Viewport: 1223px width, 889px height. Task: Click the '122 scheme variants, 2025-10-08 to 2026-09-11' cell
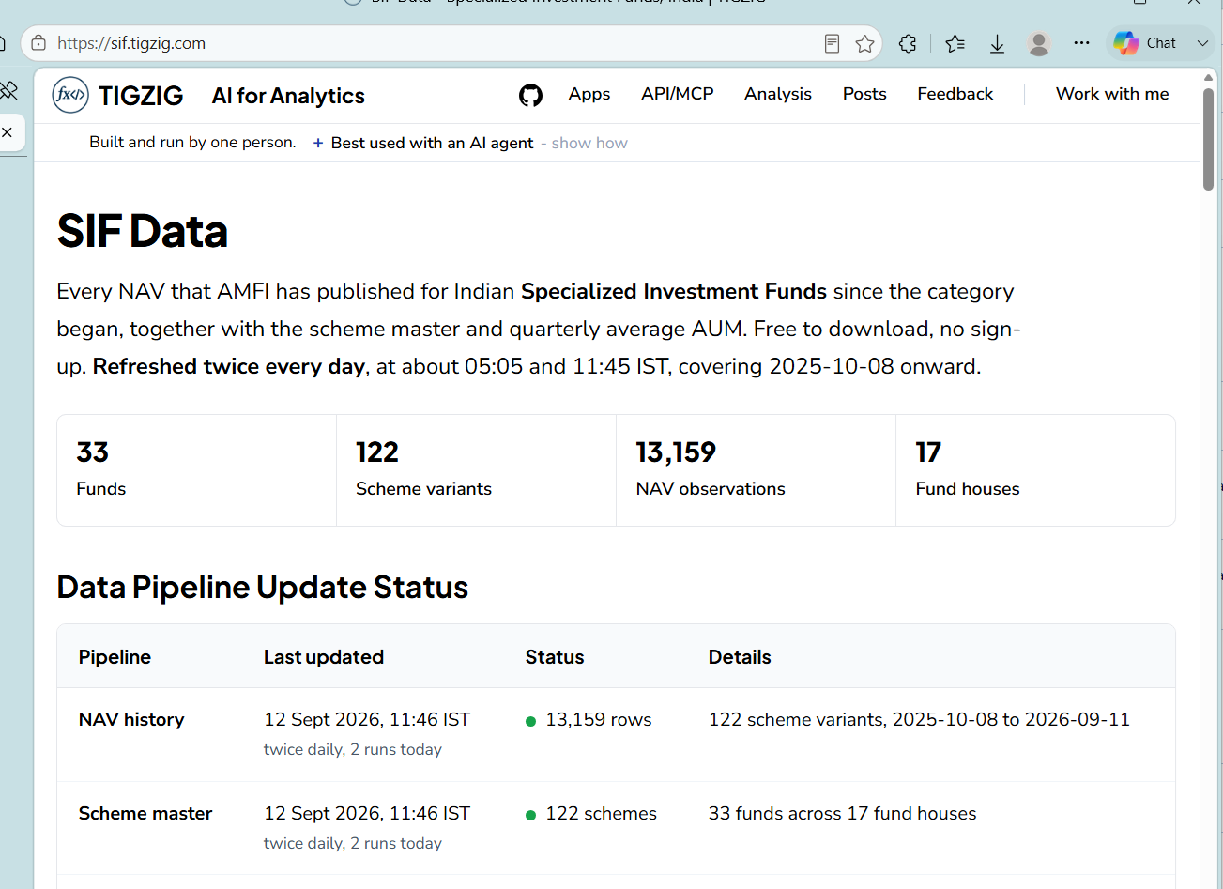tap(919, 719)
